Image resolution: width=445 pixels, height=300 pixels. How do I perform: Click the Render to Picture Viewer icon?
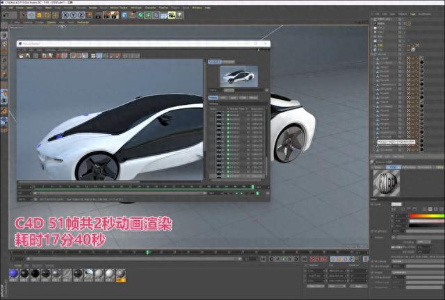pos(106,15)
